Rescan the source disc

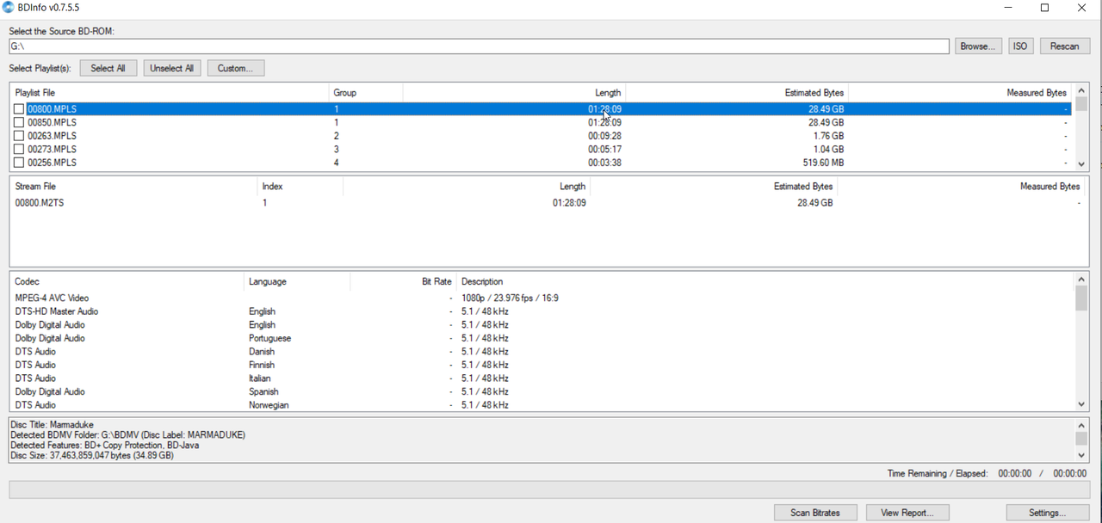pos(1065,46)
